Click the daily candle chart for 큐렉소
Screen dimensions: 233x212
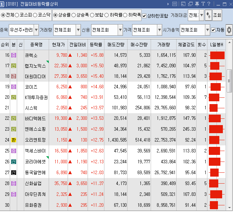click(x=217, y=55)
